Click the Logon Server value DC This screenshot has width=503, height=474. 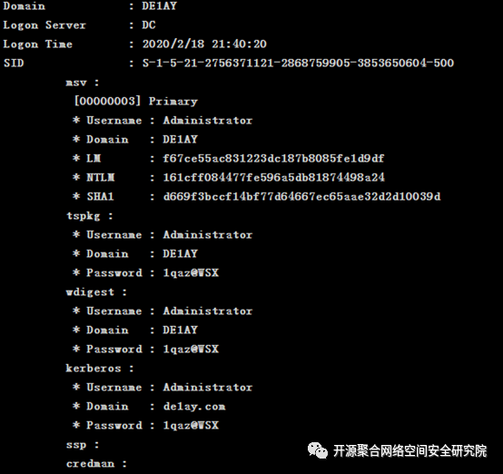coord(149,25)
